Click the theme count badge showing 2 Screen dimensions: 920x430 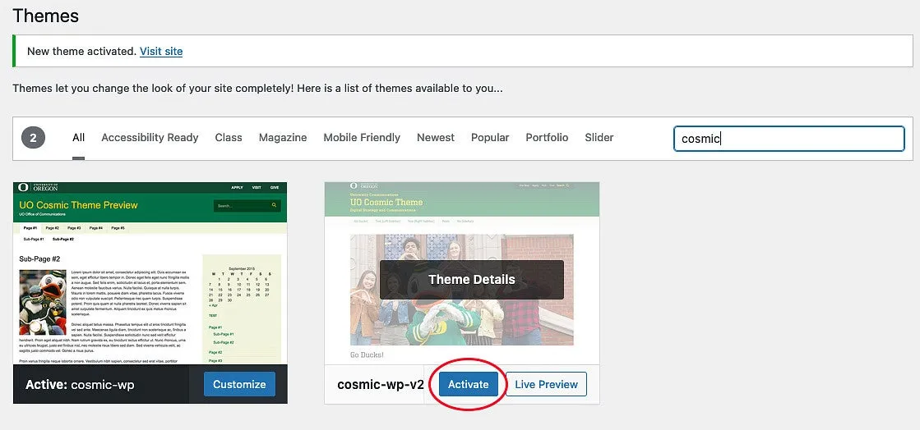point(34,138)
